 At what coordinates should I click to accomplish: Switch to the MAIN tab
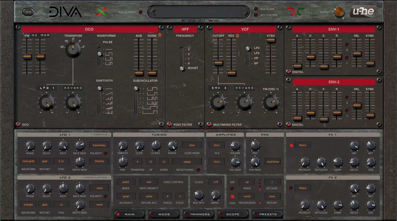click(130, 214)
